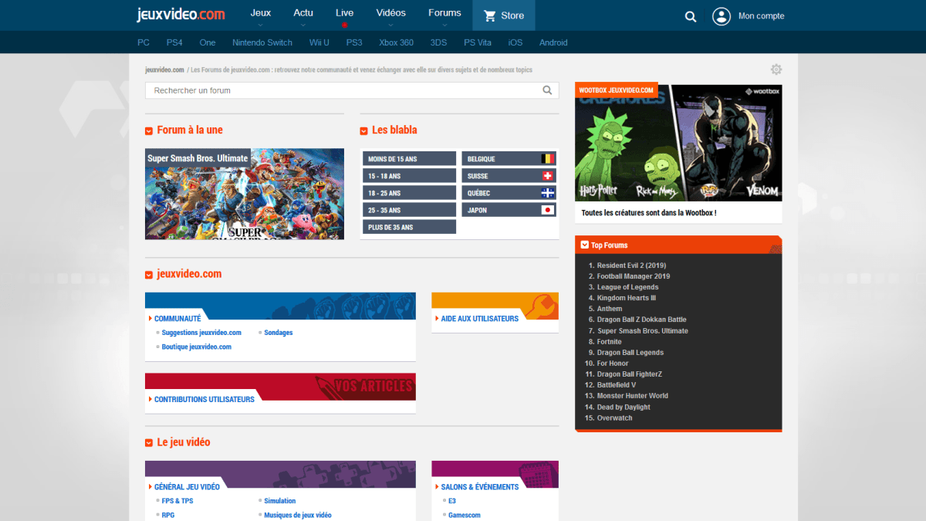Image resolution: width=926 pixels, height=521 pixels.
Task: Open League of Legends top forum
Action: coord(628,287)
